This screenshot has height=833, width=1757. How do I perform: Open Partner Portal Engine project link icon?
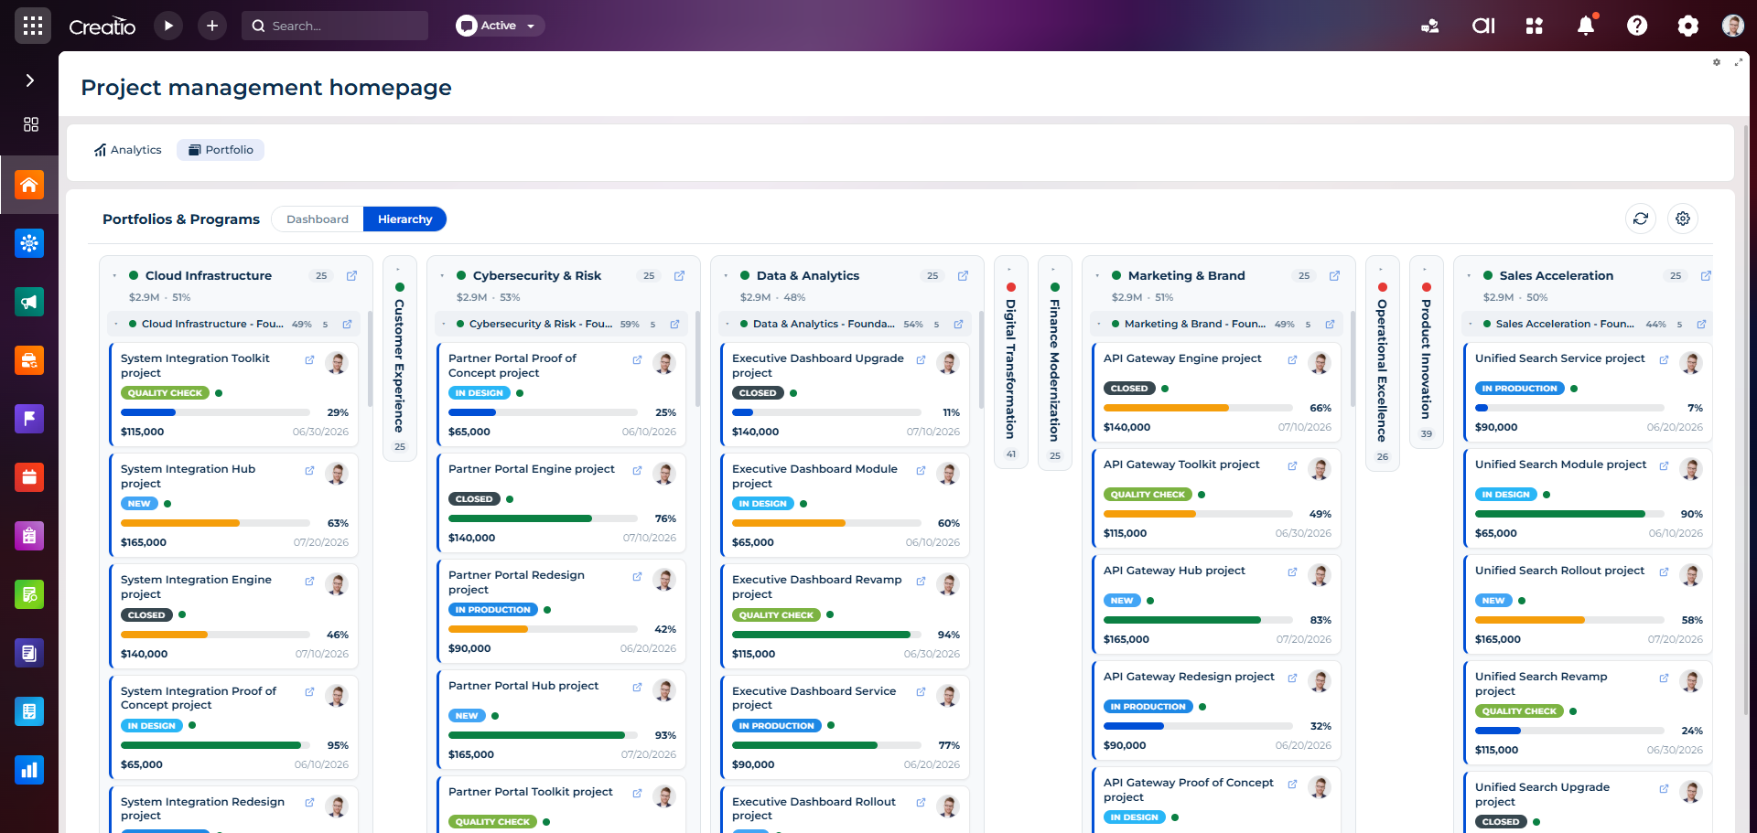pos(637,471)
